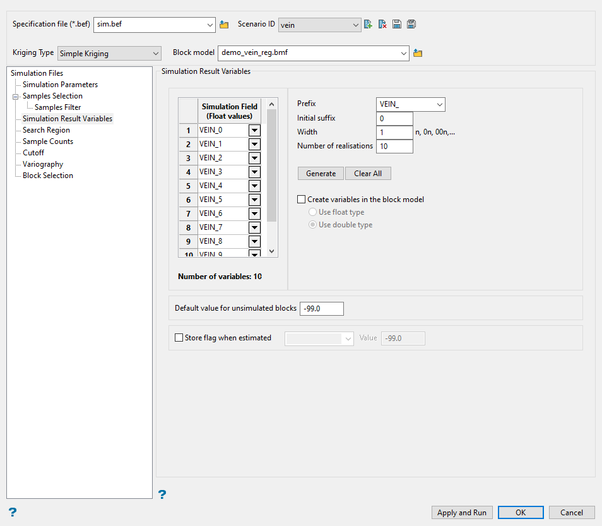Image resolution: width=602 pixels, height=526 pixels.
Task: Click the new scenario icon
Action: (369, 25)
